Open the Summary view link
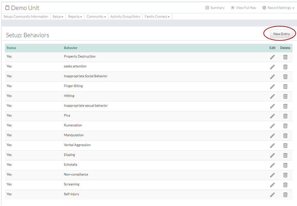This screenshot has width=297, height=206. coord(215,8)
